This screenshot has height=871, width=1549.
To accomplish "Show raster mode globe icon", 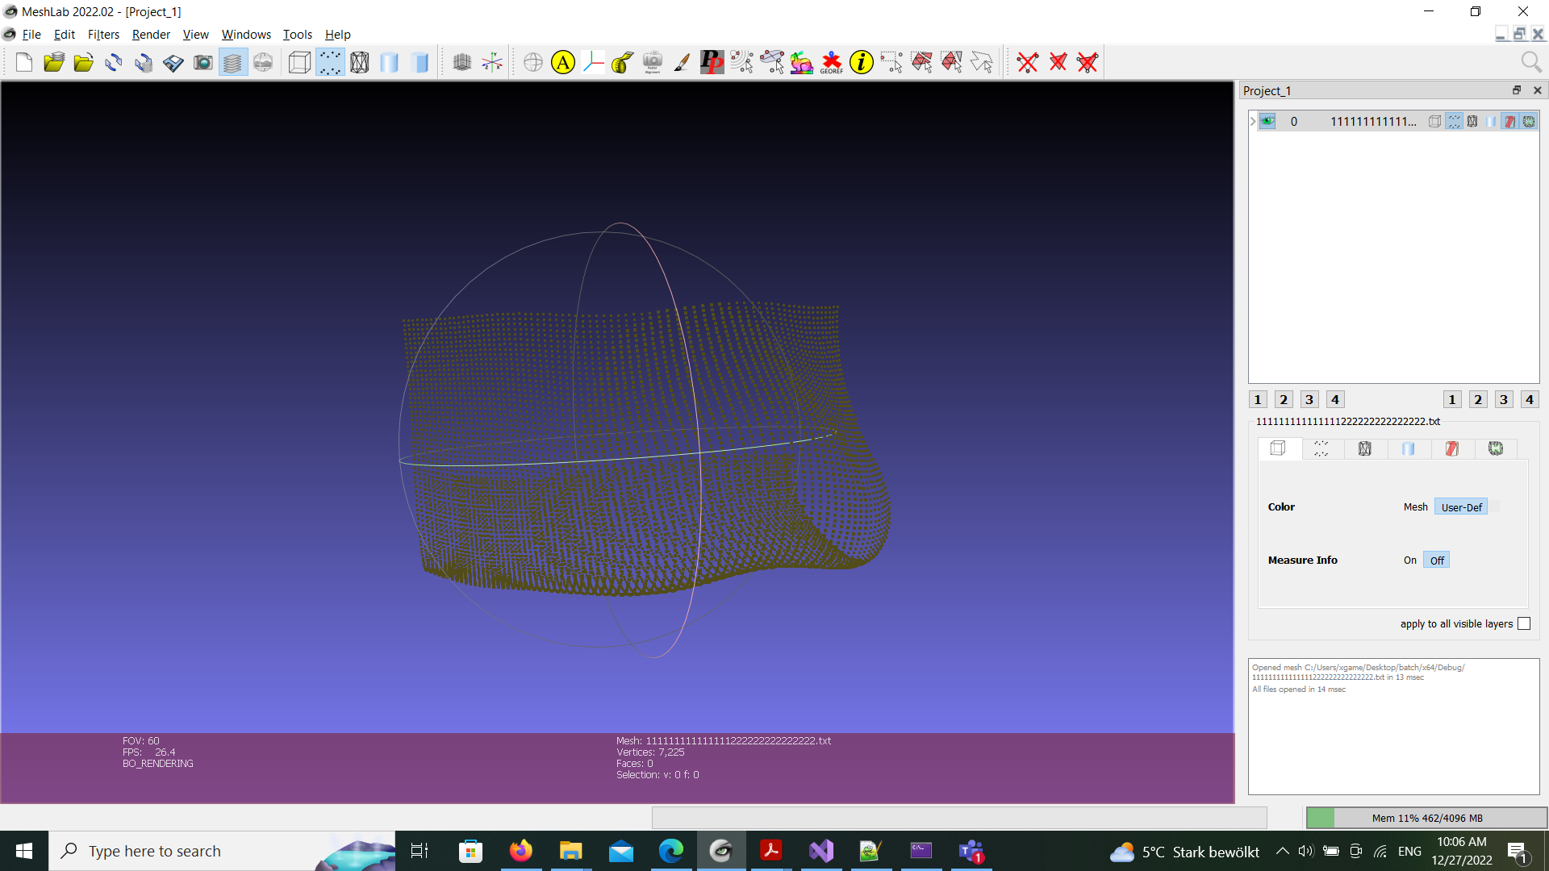I will [x=263, y=62].
